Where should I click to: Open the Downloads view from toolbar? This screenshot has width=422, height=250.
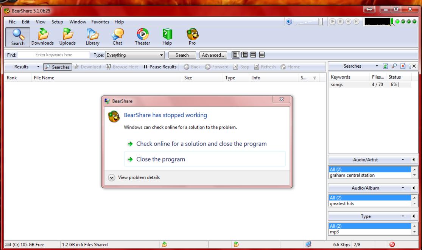(x=42, y=37)
